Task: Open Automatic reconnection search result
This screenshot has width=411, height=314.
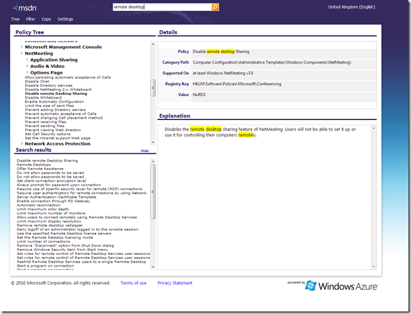Action: click(x=38, y=205)
